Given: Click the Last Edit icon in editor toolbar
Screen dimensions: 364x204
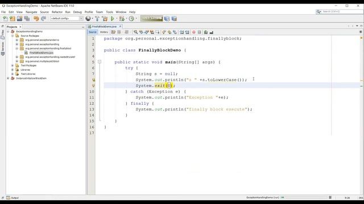Looking at the screenshot, I should [113, 32].
